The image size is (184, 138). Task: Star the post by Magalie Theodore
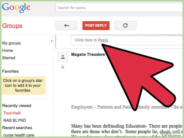[63, 67]
